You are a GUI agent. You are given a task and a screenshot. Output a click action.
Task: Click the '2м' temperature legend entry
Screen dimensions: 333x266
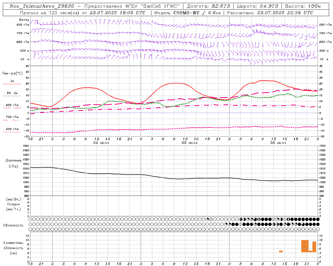pyautogui.click(x=12, y=81)
